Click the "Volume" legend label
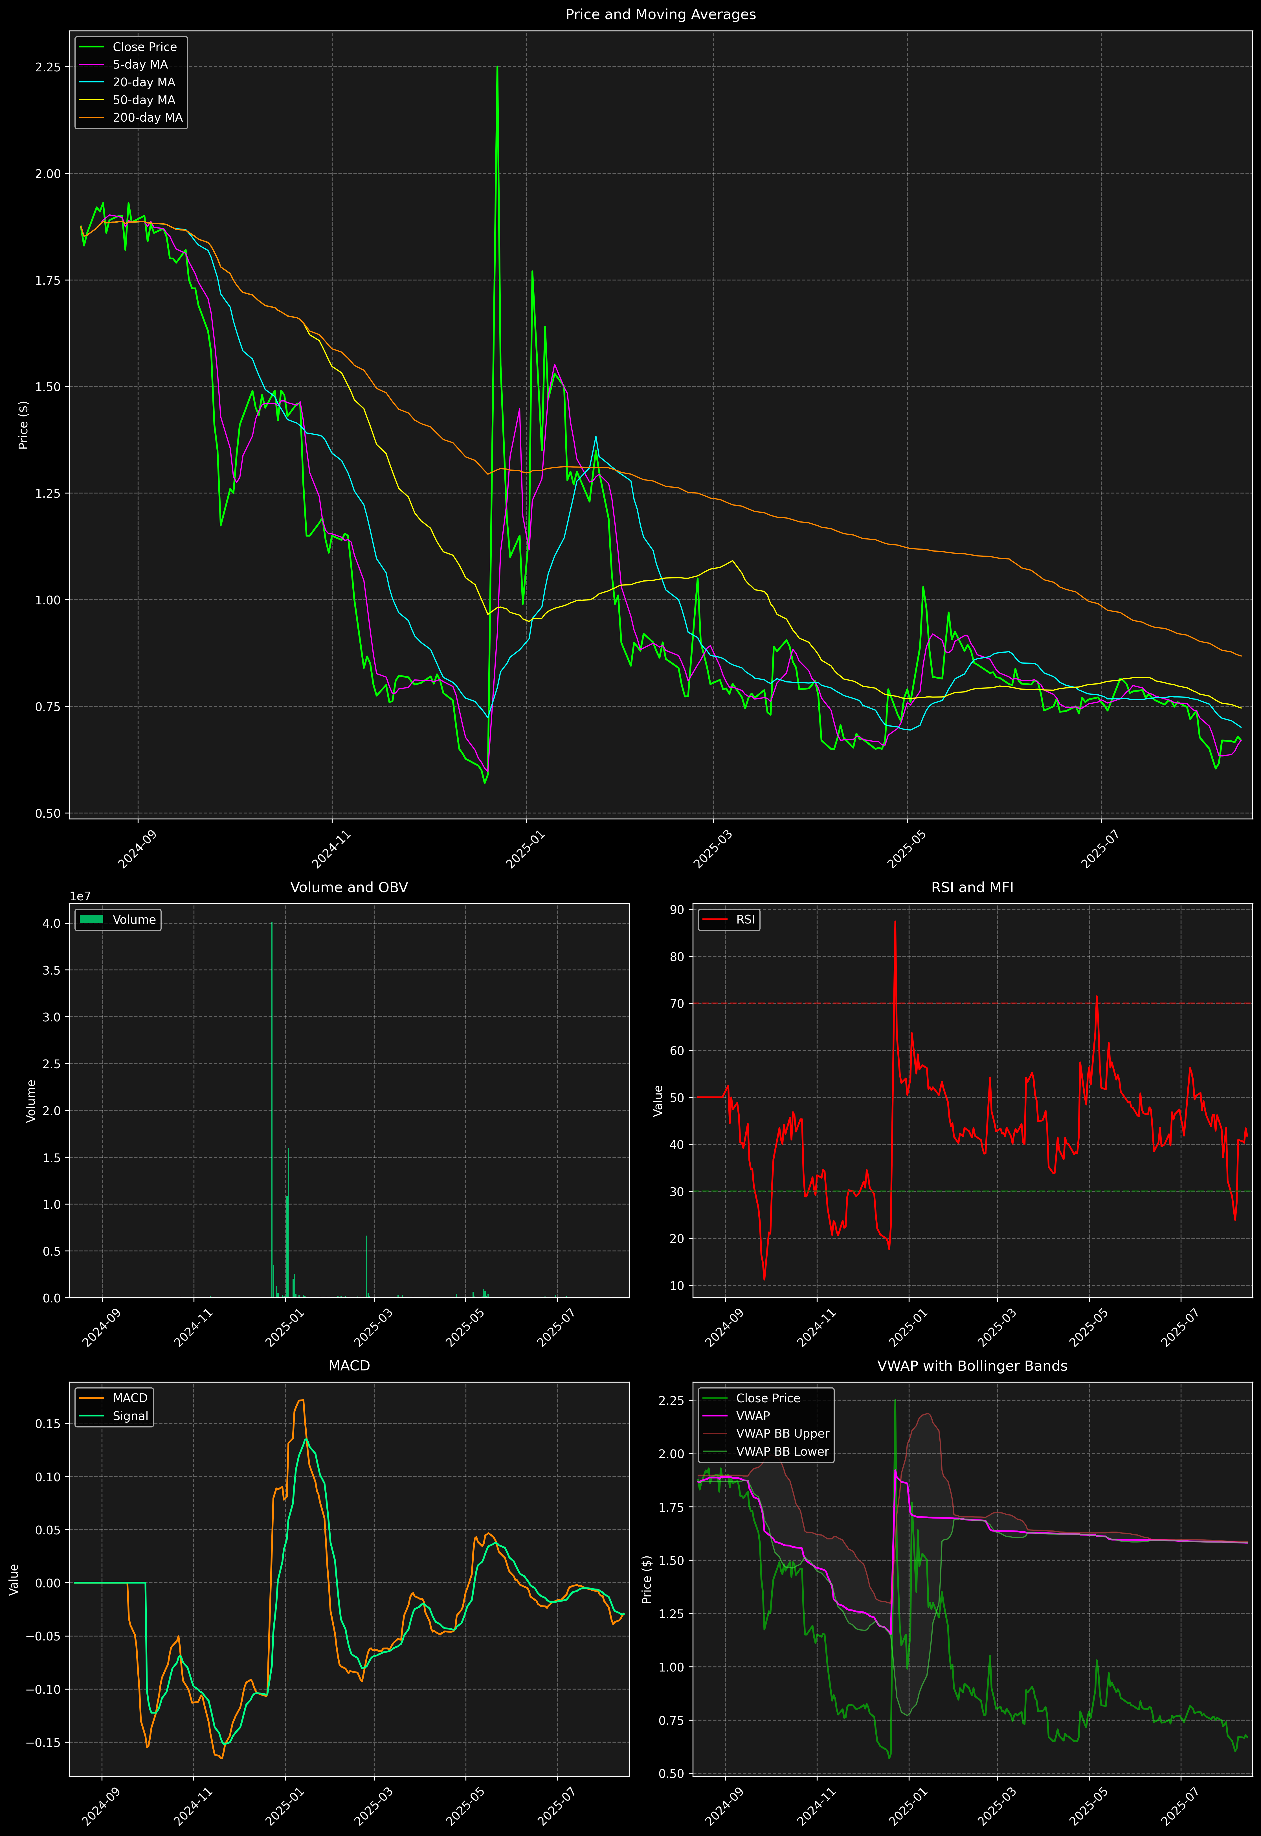1261x1836 pixels. (134, 920)
